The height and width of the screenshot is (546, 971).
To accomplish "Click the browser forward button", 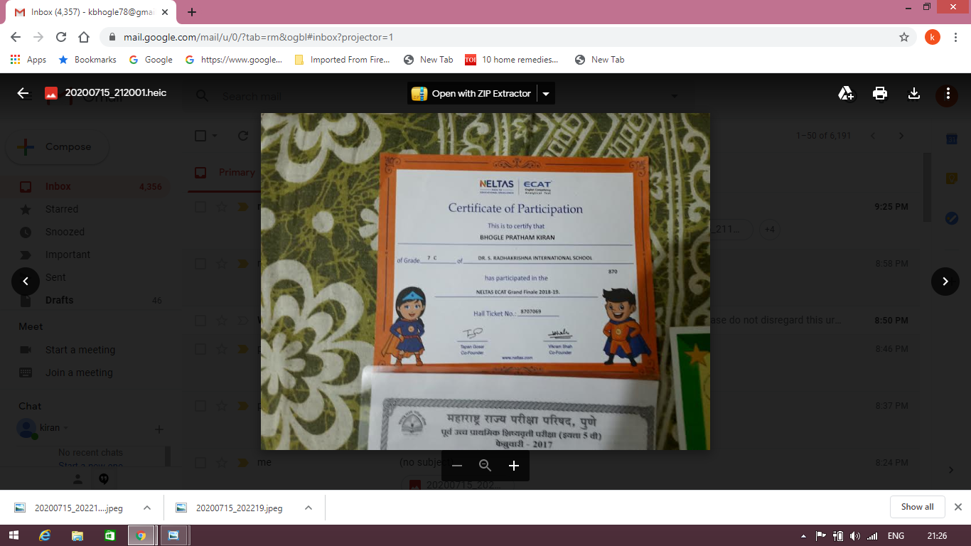I will (x=38, y=37).
